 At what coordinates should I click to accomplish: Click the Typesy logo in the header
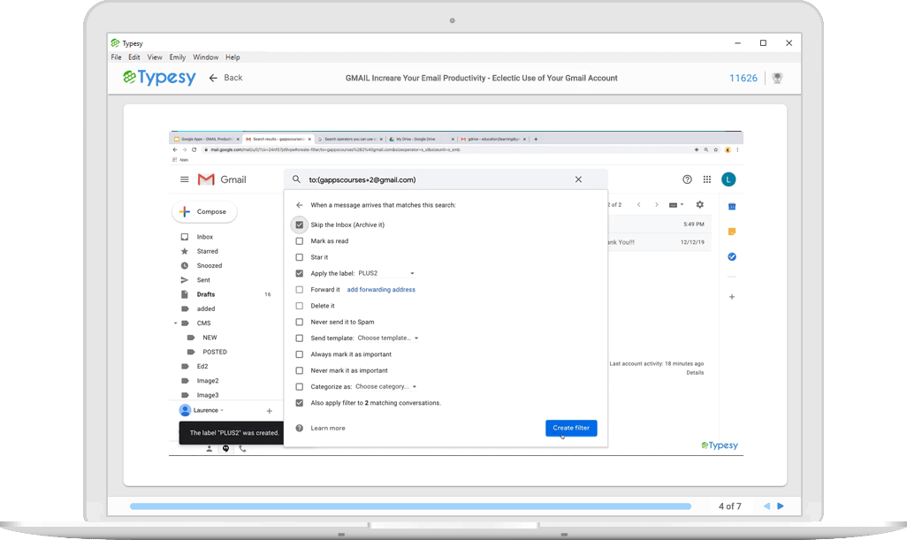[x=160, y=78]
